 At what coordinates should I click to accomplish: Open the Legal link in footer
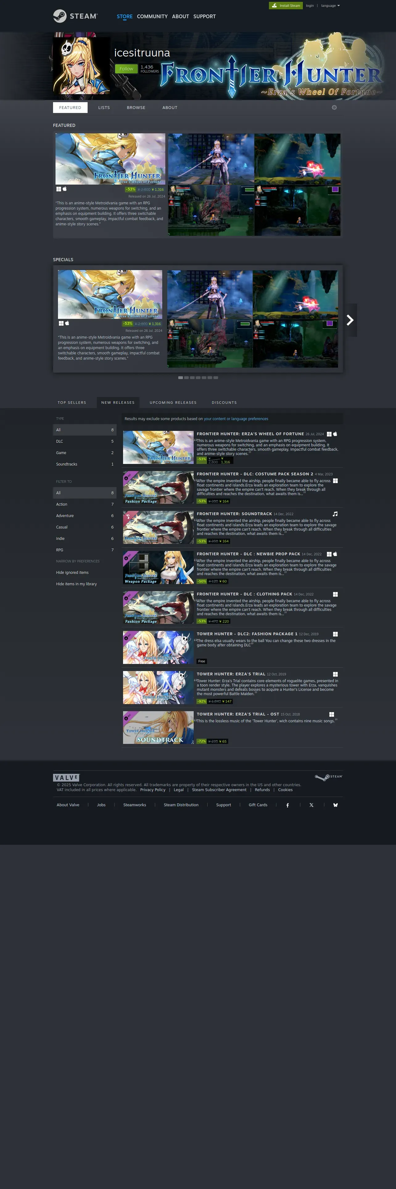click(178, 790)
